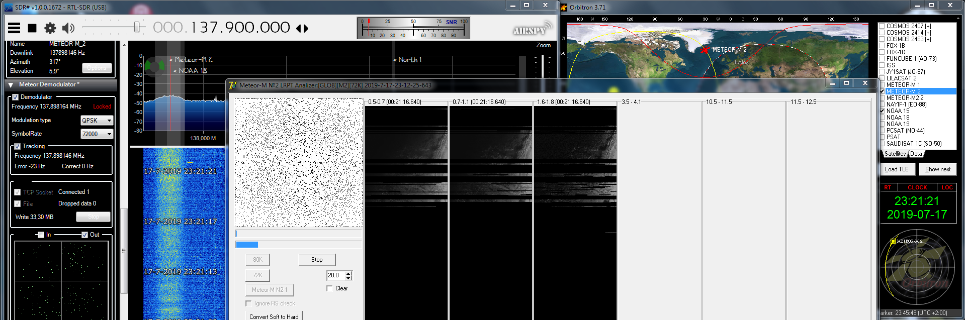Click the 0.7-1.1 channel image

(x=491, y=212)
